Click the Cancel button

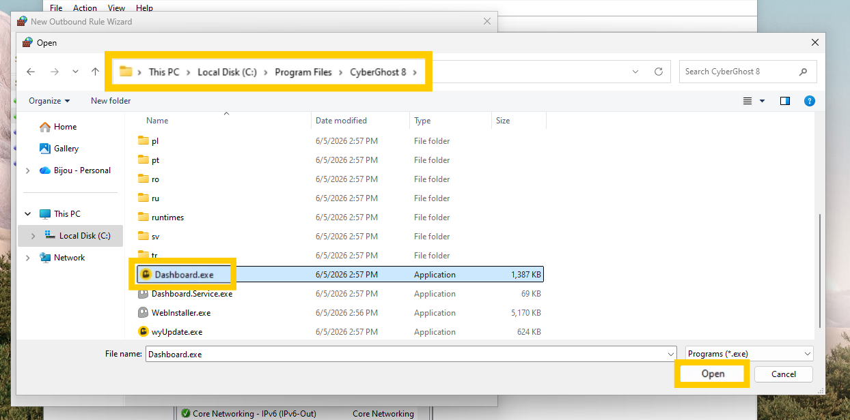click(784, 374)
